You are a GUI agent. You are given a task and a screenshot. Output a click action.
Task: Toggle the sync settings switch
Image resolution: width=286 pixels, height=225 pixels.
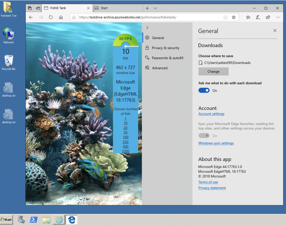pos(204,135)
